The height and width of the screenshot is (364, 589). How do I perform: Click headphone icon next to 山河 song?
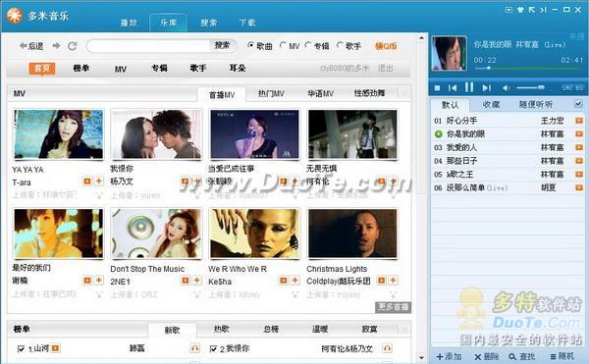tap(194, 348)
